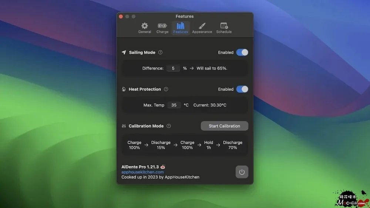The height and width of the screenshot is (208, 370).
Task: Open the General settings tab
Action: [x=144, y=28]
